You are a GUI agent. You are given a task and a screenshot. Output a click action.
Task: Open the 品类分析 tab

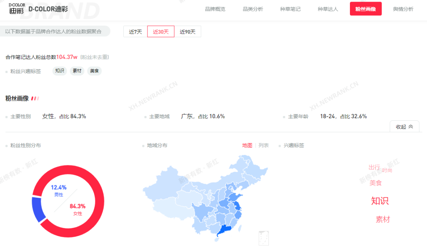point(253,9)
